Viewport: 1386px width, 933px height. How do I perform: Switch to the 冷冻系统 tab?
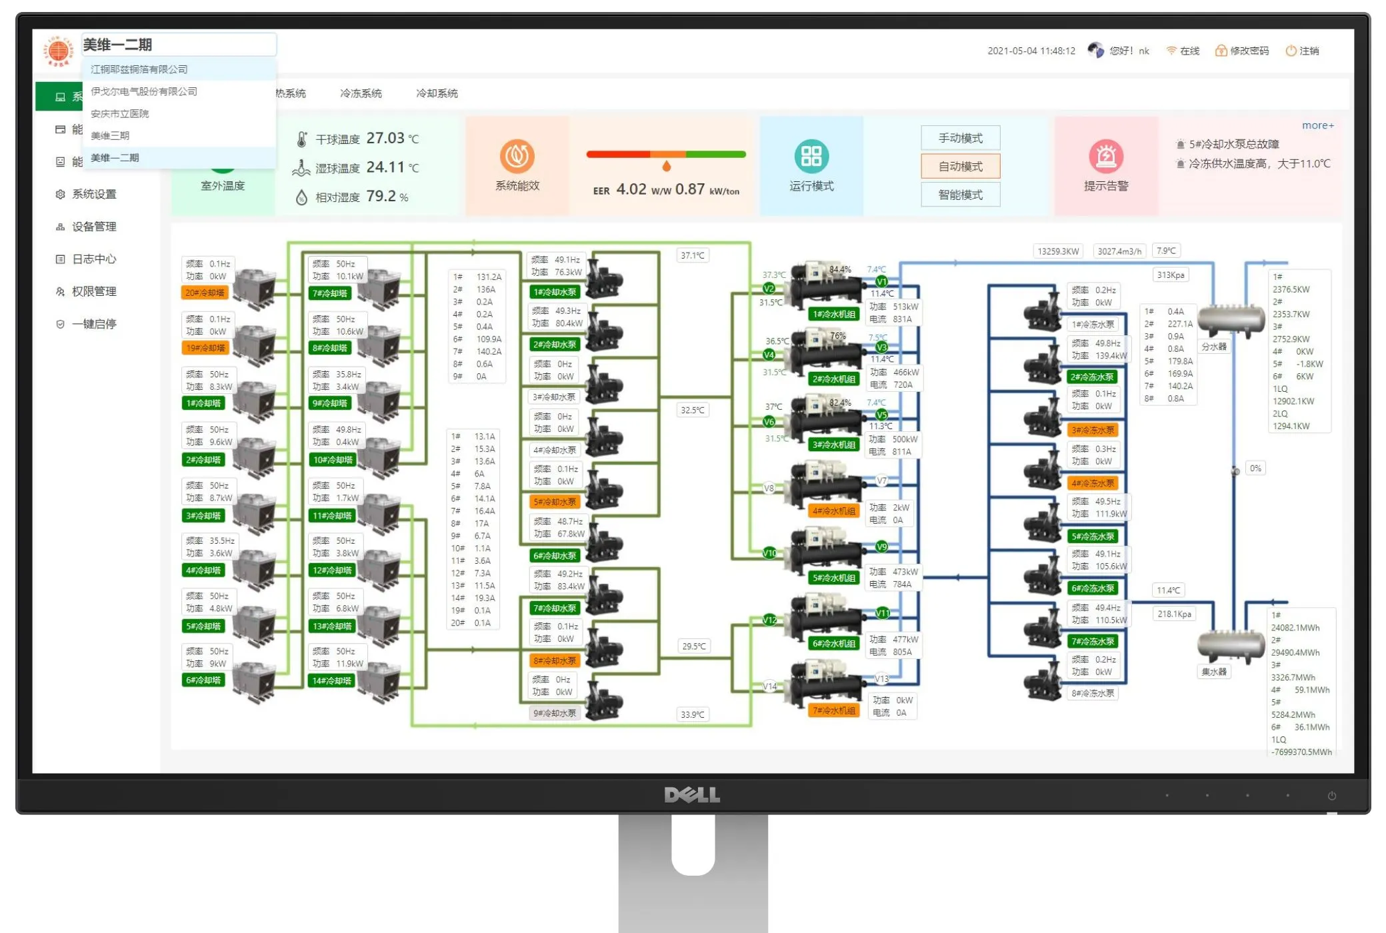361,93
